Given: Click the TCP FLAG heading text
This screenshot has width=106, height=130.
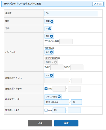Looking at the screenshot, I should point(50,48).
